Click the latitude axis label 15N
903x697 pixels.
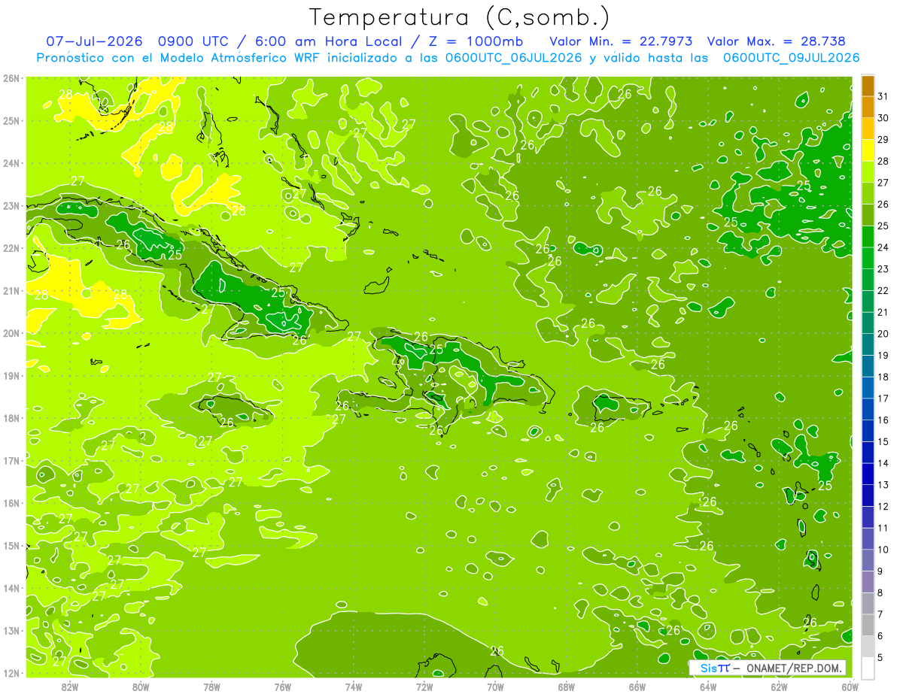coord(11,545)
